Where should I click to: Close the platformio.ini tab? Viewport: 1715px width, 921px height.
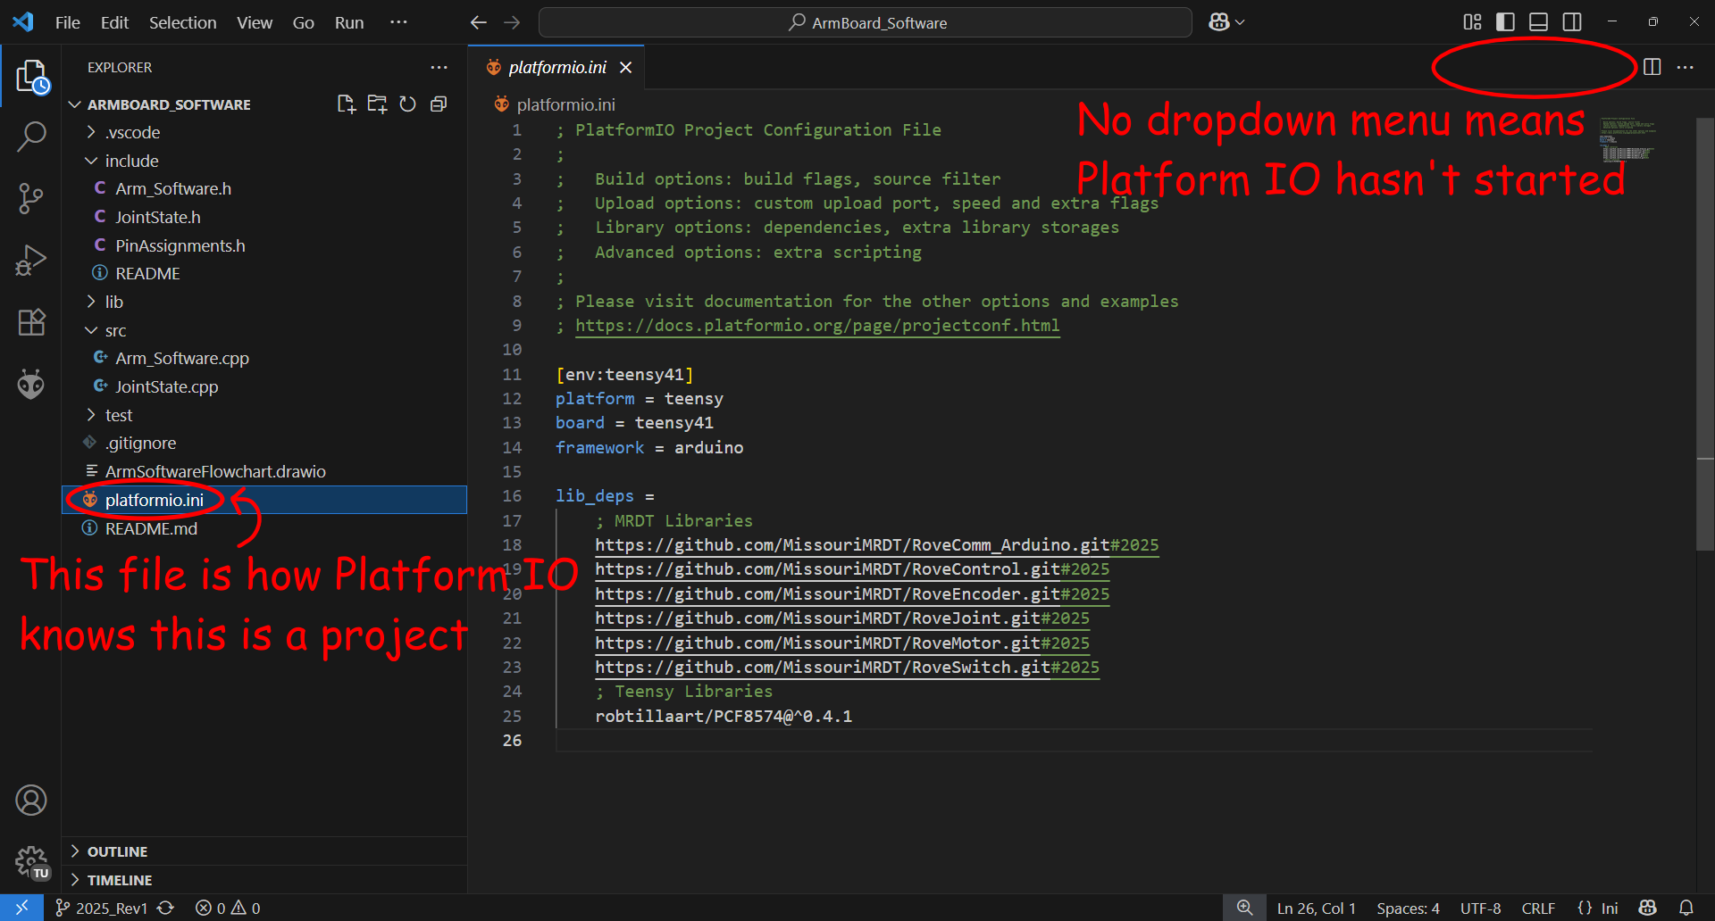point(626,68)
